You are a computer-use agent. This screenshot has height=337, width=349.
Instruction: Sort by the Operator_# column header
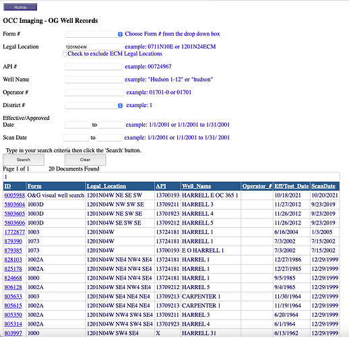[257, 186]
